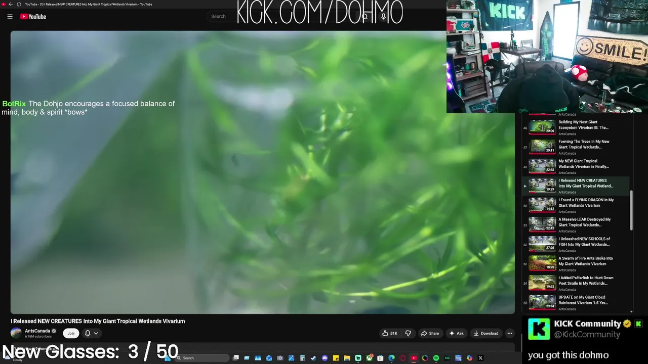
Task: Share this video
Action: [x=430, y=333]
